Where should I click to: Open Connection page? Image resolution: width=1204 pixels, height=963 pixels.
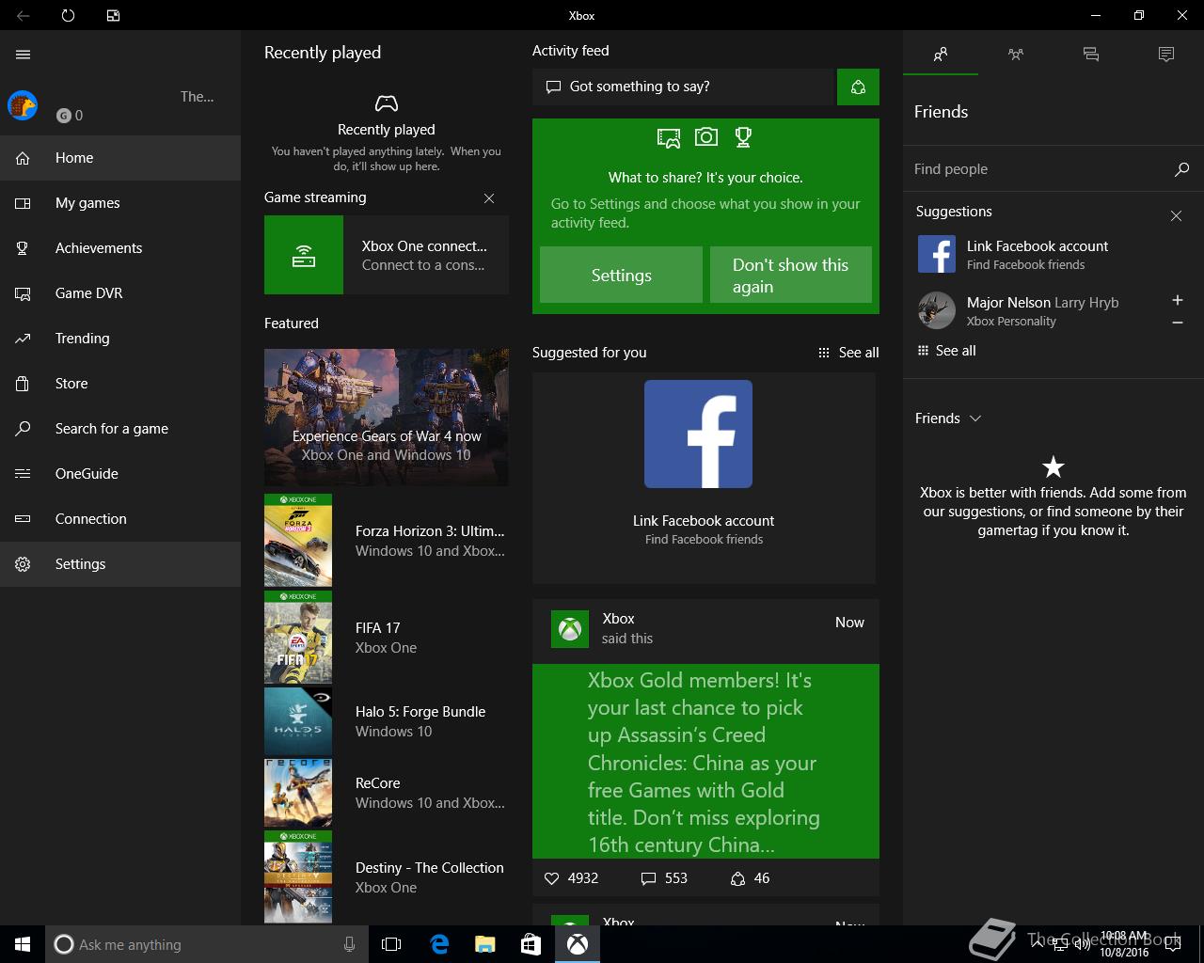[120, 519]
